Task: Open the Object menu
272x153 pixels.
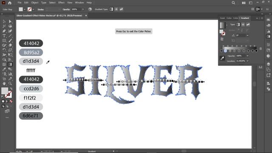Action: point(35,3)
